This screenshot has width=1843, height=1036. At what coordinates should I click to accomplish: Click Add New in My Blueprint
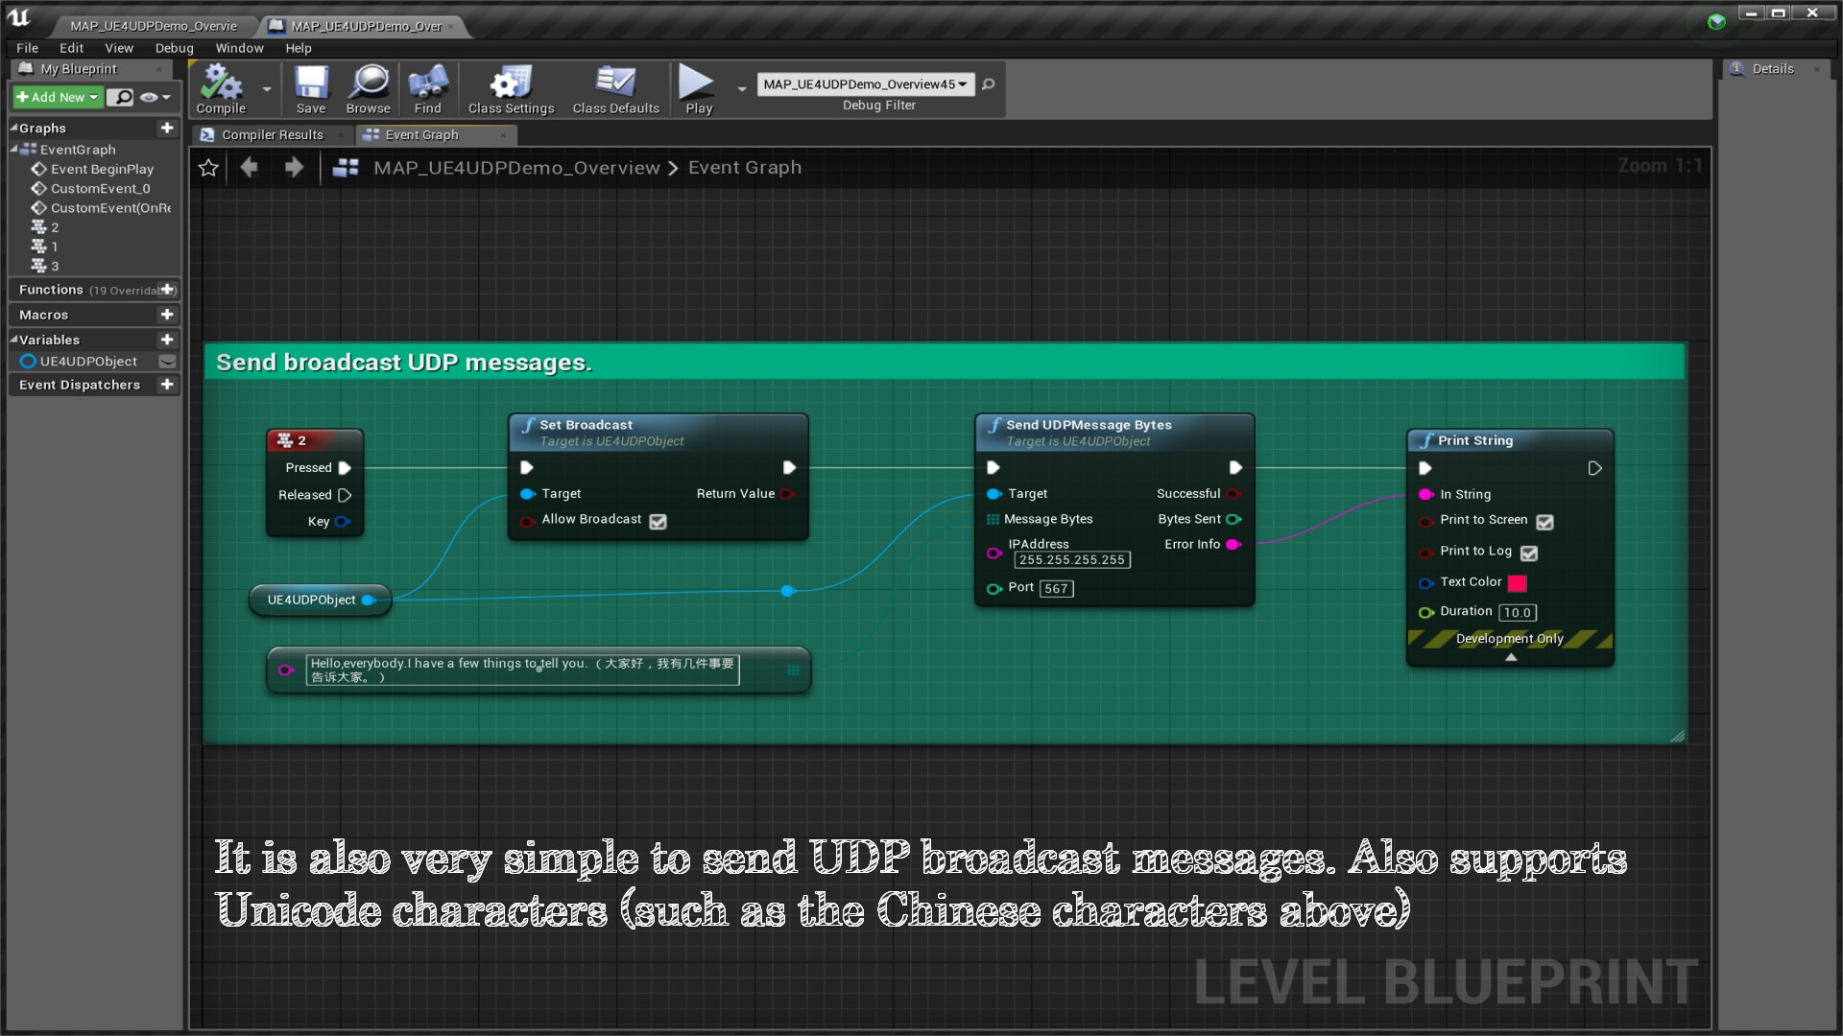(x=55, y=97)
